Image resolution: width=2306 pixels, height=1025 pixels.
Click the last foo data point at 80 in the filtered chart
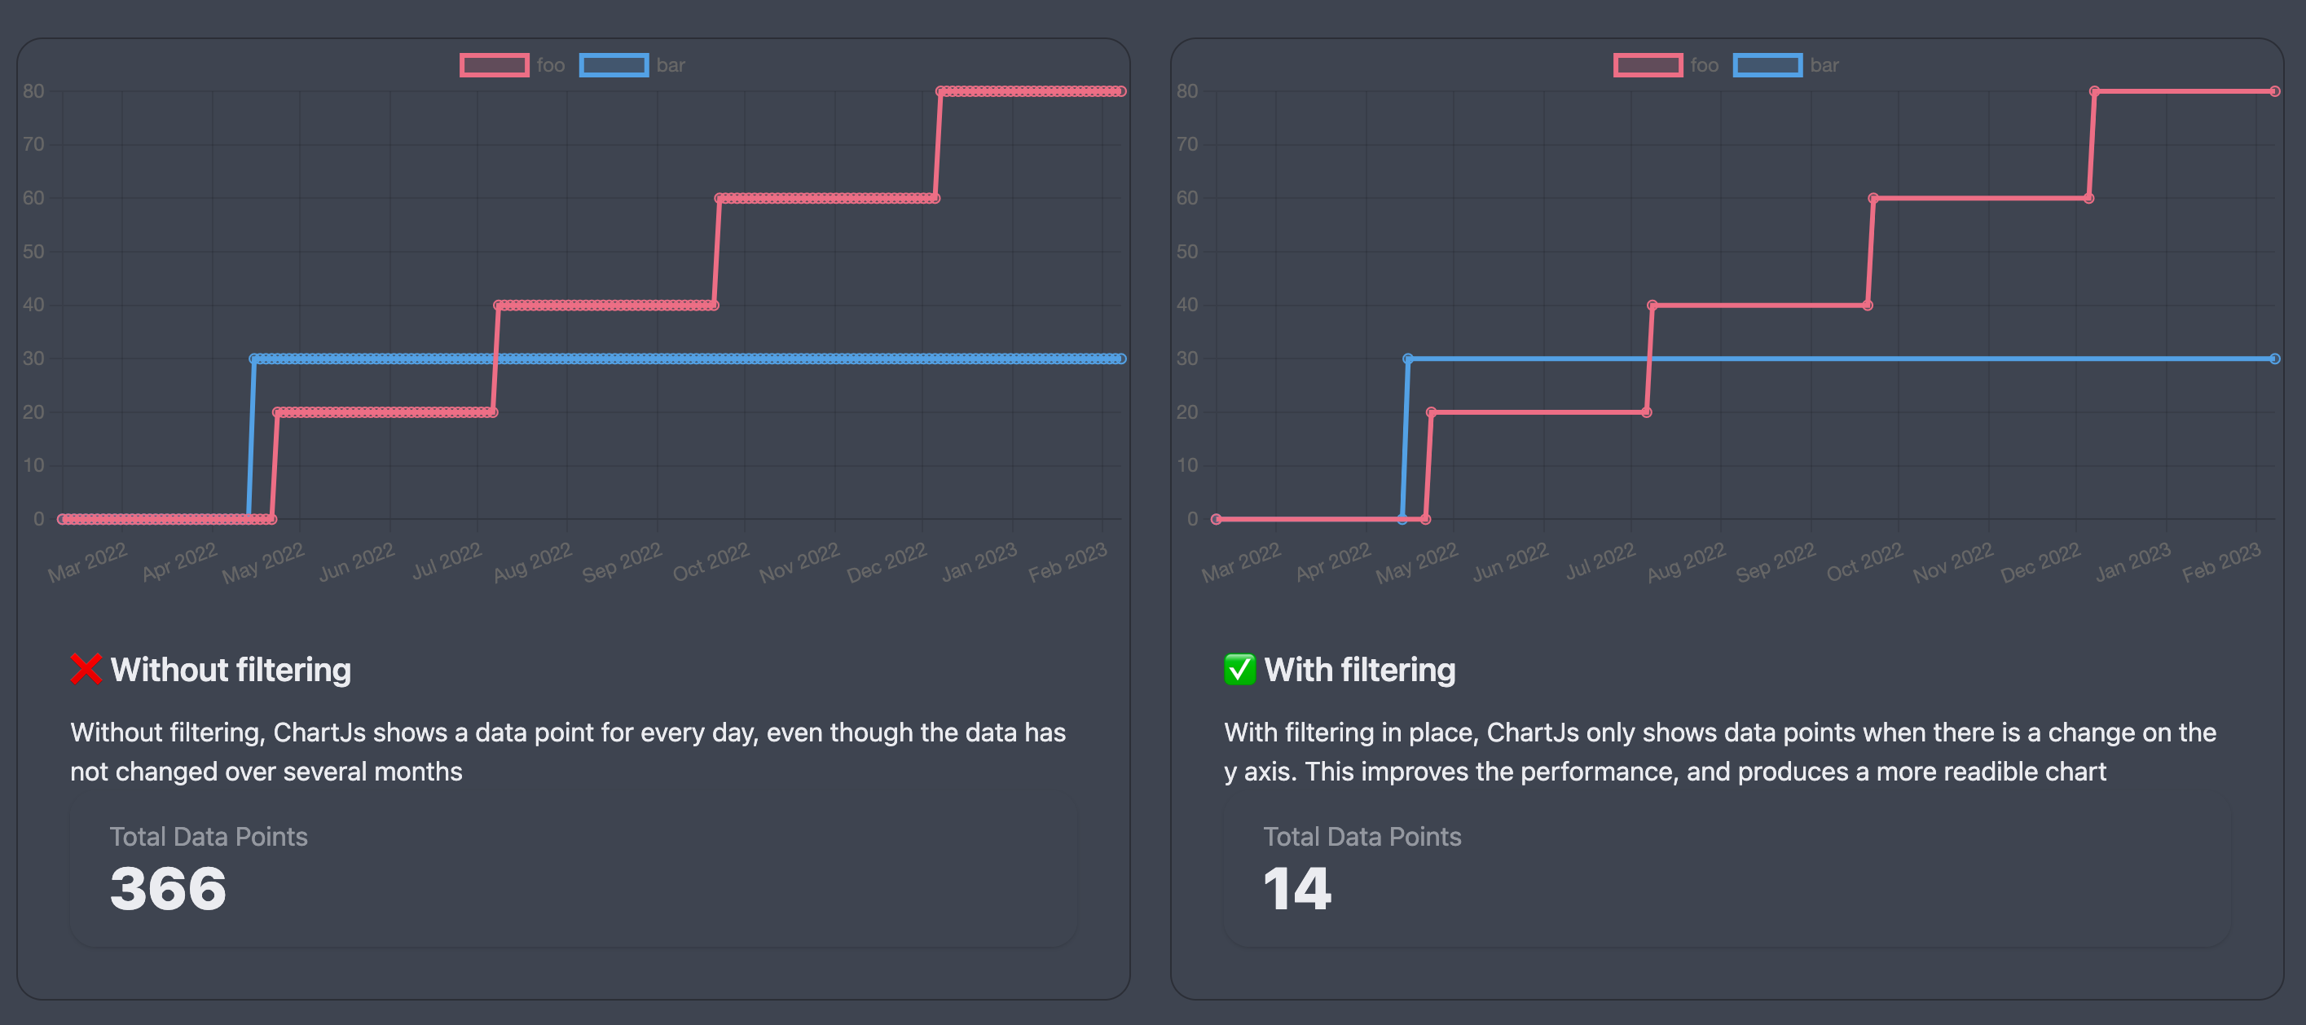coord(2275,91)
